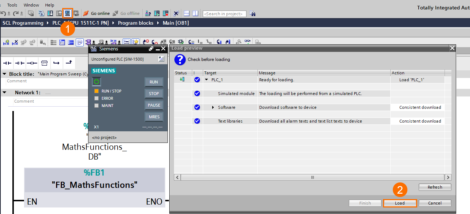Insert a normally closed contact from favorites
470x214 pixels.
click(20, 63)
